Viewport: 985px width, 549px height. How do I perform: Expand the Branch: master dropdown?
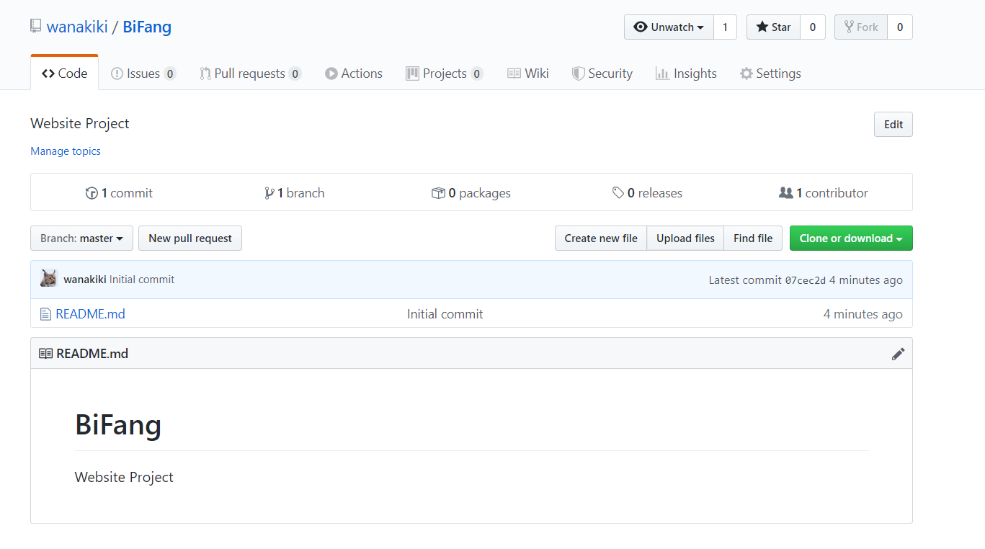81,238
